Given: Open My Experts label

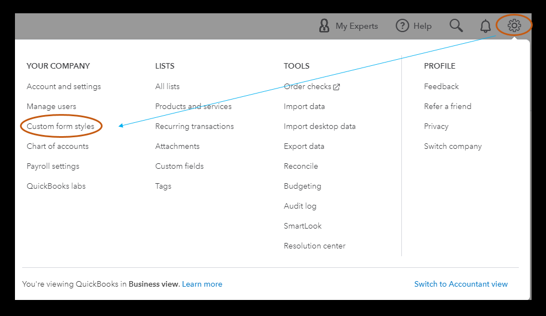Looking at the screenshot, I should pyautogui.click(x=356, y=26).
